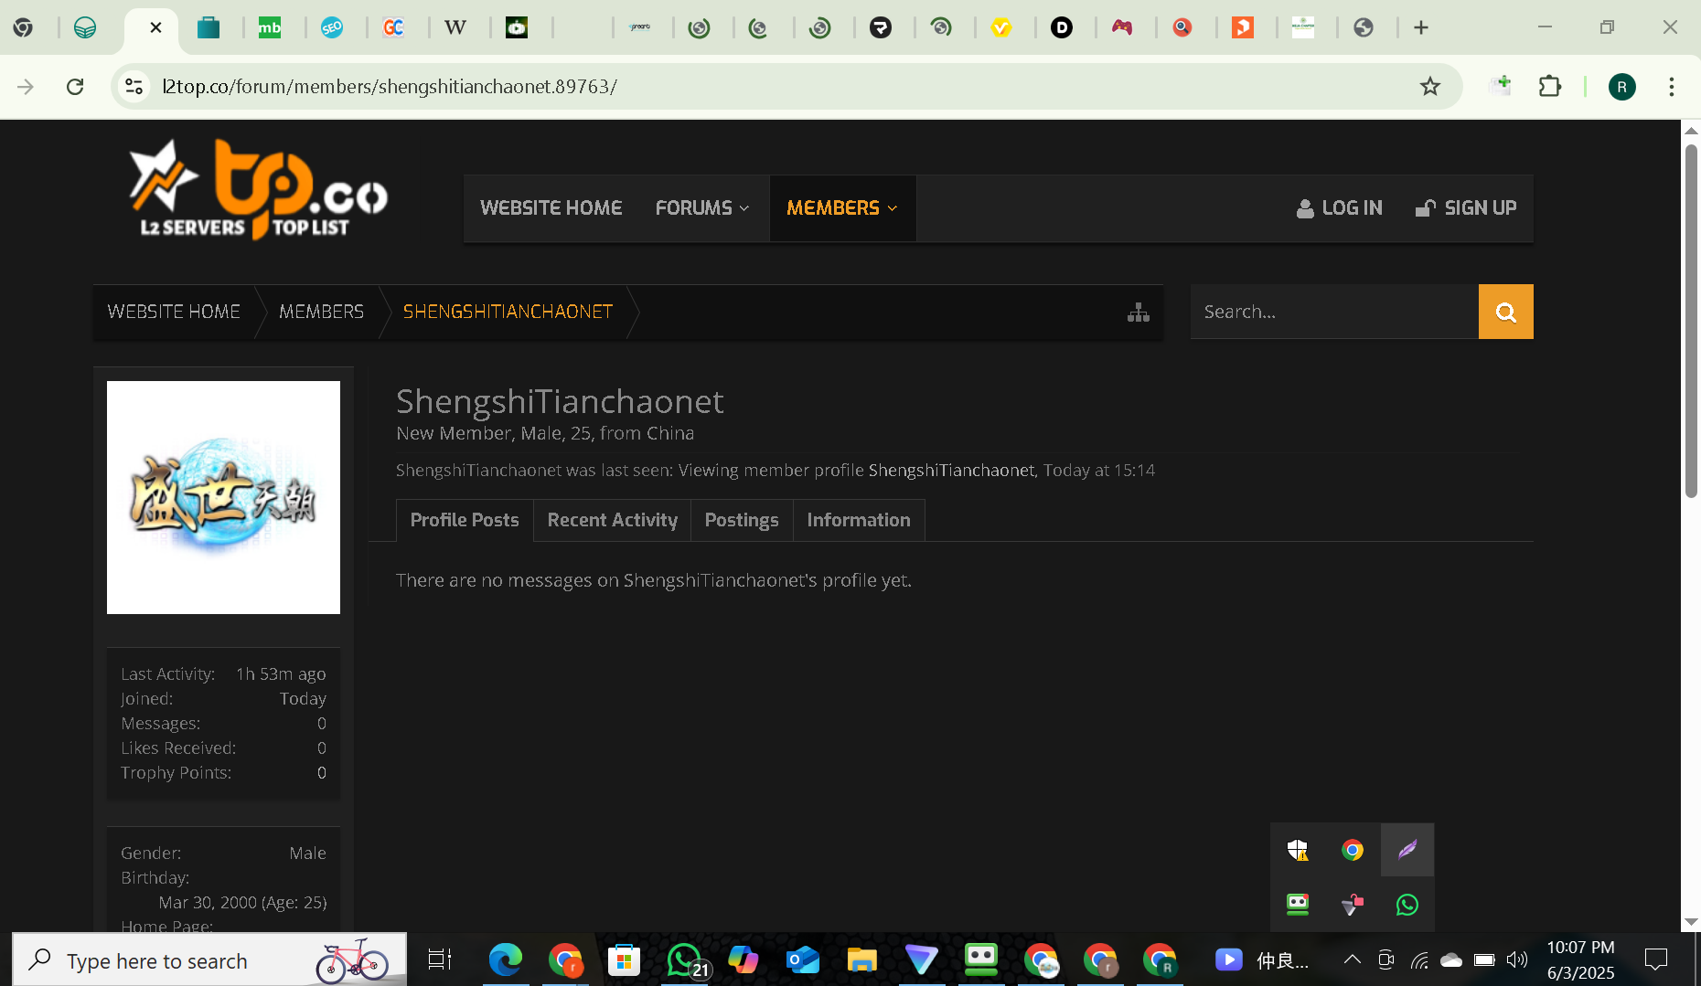Click Windows search box on taskbar
Image resolution: width=1701 pixels, height=986 pixels.
point(209,959)
